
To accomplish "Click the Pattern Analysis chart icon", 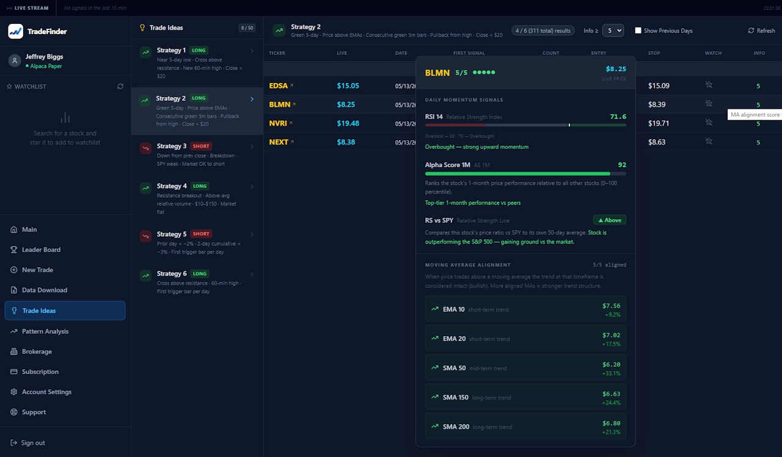I will click(14, 331).
